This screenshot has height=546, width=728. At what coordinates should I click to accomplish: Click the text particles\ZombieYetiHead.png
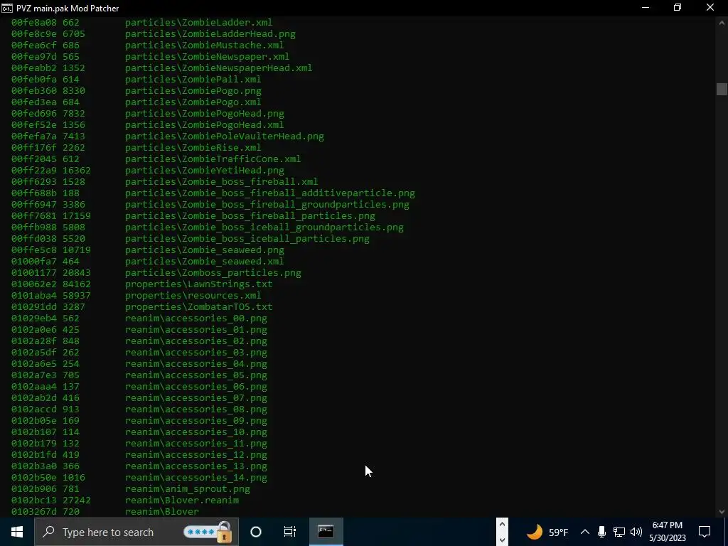(x=205, y=171)
